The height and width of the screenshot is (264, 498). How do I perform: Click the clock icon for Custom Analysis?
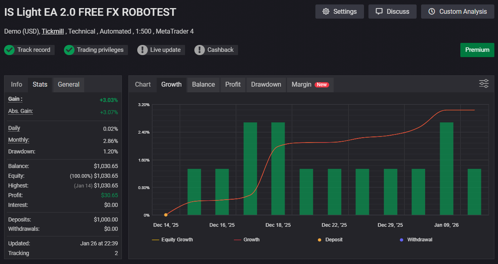coord(432,11)
